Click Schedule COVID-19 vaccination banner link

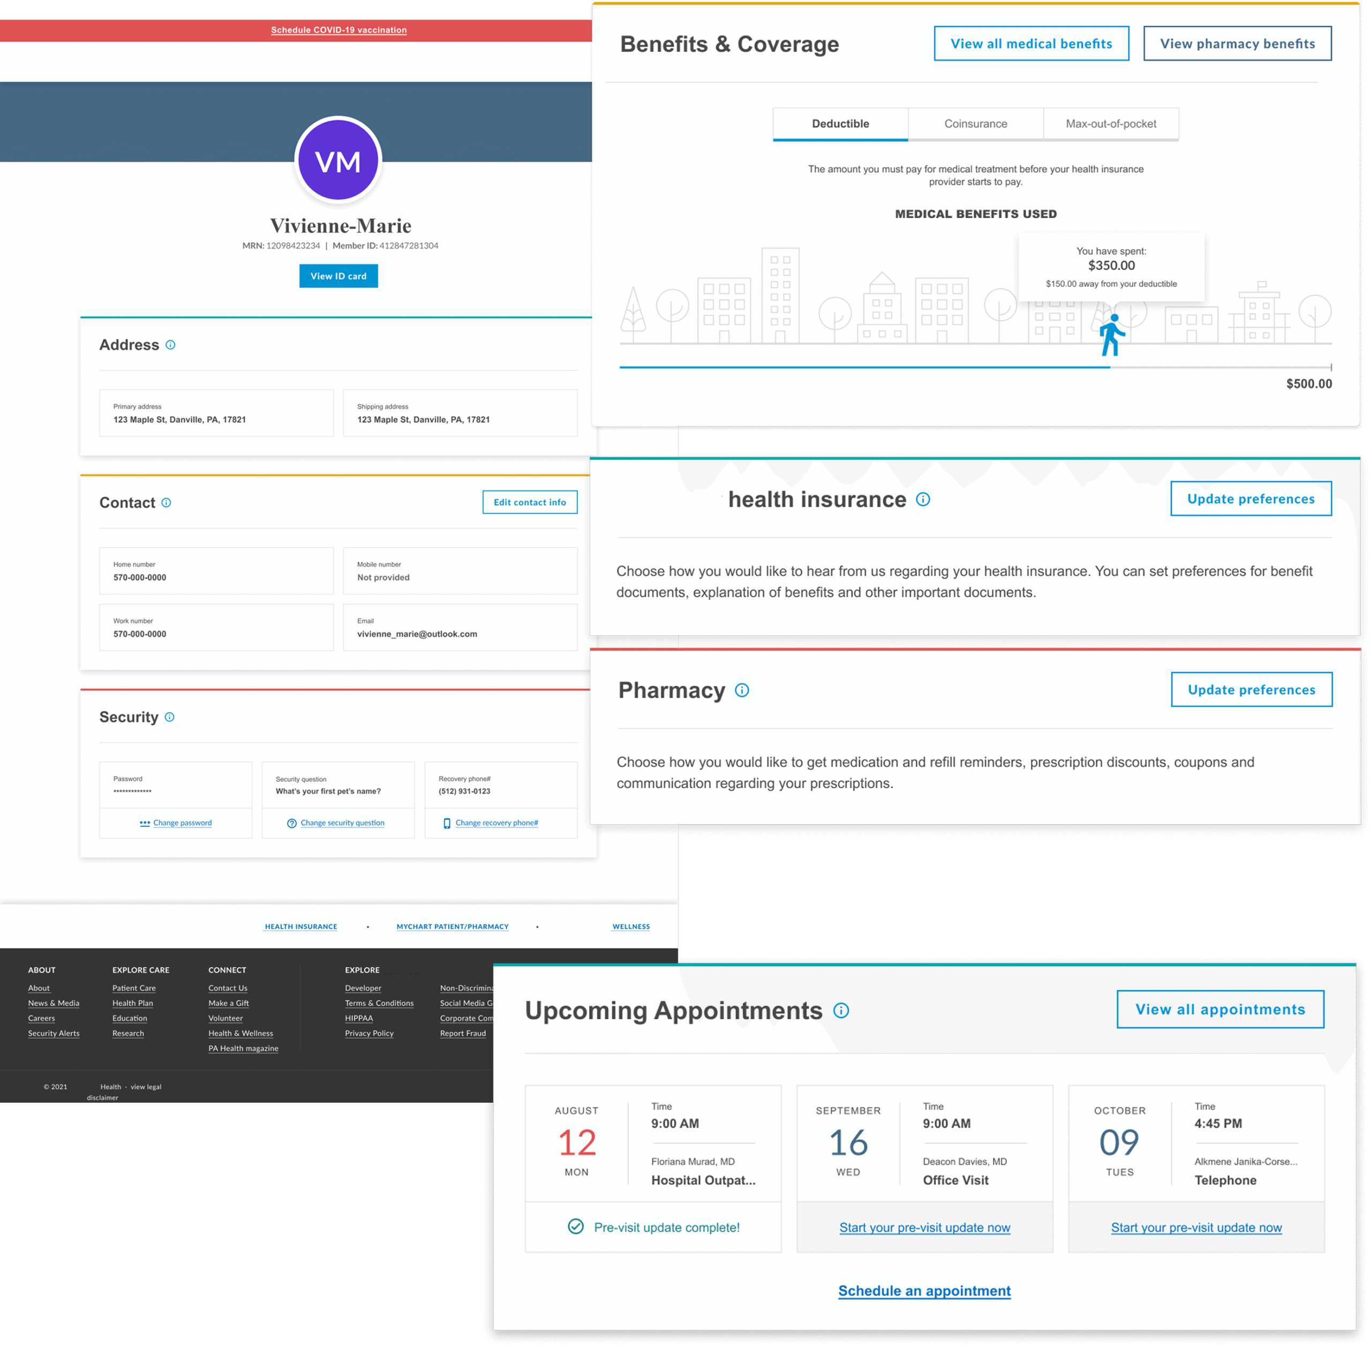[x=338, y=31]
